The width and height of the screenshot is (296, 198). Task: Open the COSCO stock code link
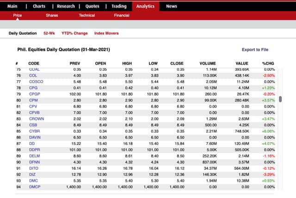36,82
